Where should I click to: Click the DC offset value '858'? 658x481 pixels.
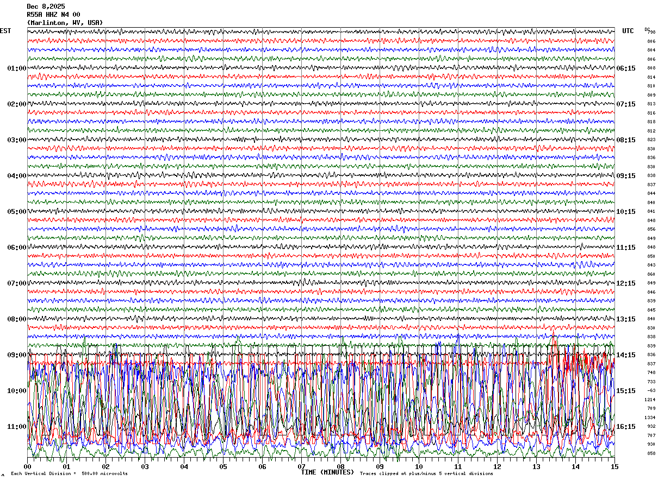[x=651, y=453]
